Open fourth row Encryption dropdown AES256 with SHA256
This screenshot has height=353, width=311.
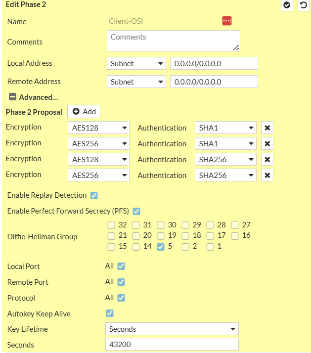(x=98, y=175)
